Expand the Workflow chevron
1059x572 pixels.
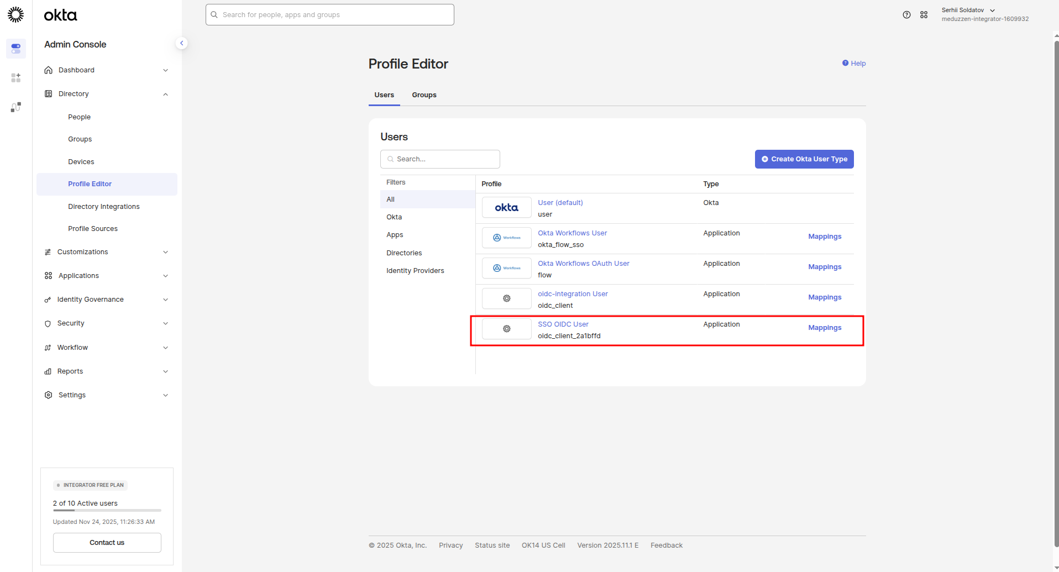165,348
